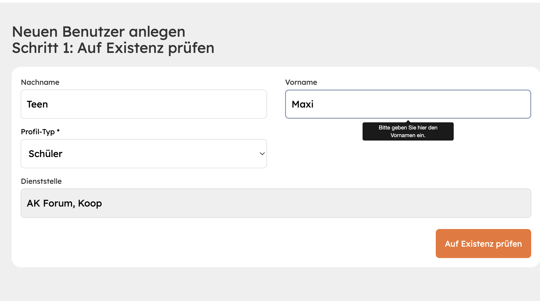Click the black tooltip below Vorname
The width and height of the screenshot is (540, 301).
[x=408, y=131]
